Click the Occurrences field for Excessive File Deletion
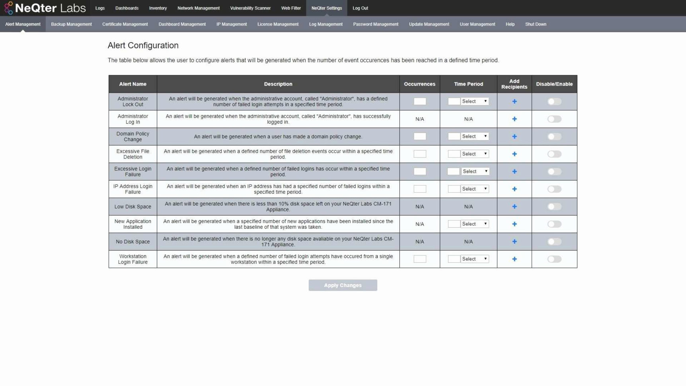Viewport: 686px width, 386px height. click(419, 154)
